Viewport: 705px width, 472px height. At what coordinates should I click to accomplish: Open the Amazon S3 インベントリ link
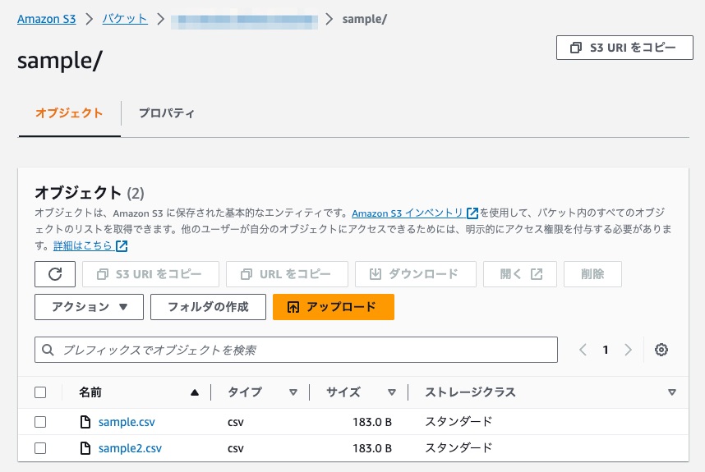point(408,213)
